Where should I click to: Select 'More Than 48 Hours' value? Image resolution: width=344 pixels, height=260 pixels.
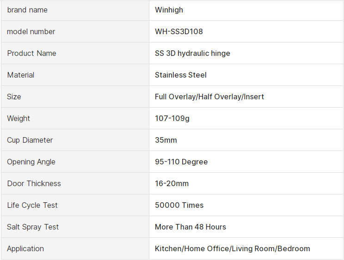(190, 227)
